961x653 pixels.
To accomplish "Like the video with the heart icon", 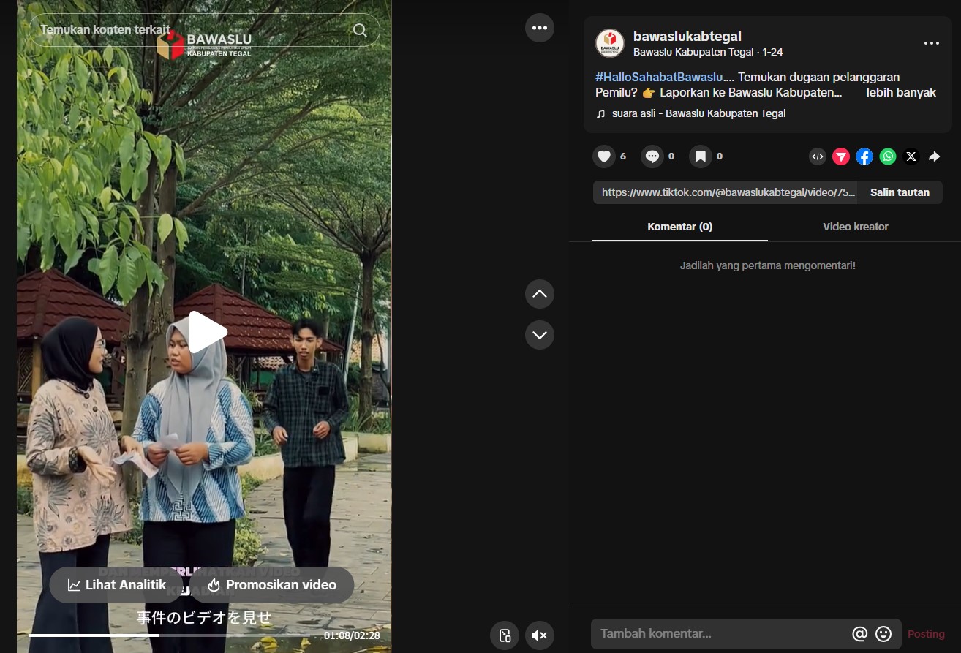I will pyautogui.click(x=603, y=156).
